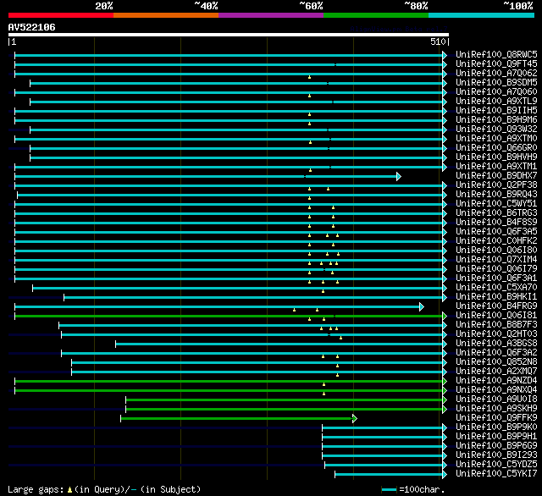
Task: Open the UniRef100_Q8RWC5 hit label
Action: tap(496, 54)
